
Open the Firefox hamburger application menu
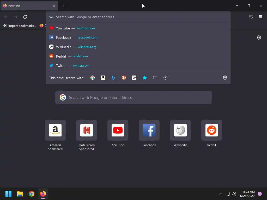click(x=260, y=17)
